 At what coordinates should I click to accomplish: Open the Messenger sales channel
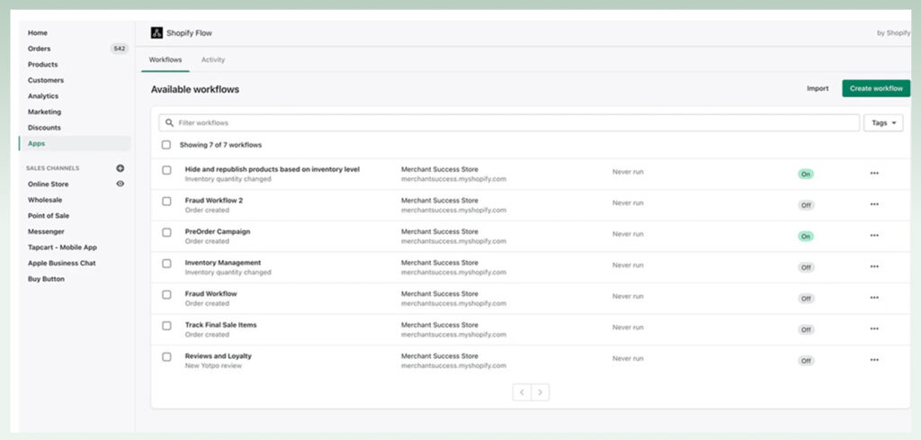[46, 232]
